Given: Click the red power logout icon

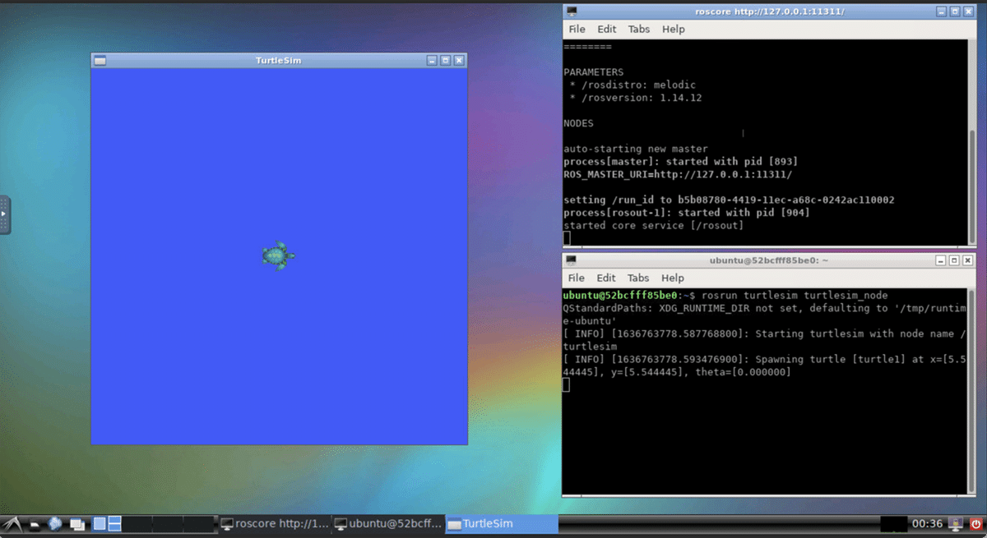Looking at the screenshot, I should coord(976,523).
